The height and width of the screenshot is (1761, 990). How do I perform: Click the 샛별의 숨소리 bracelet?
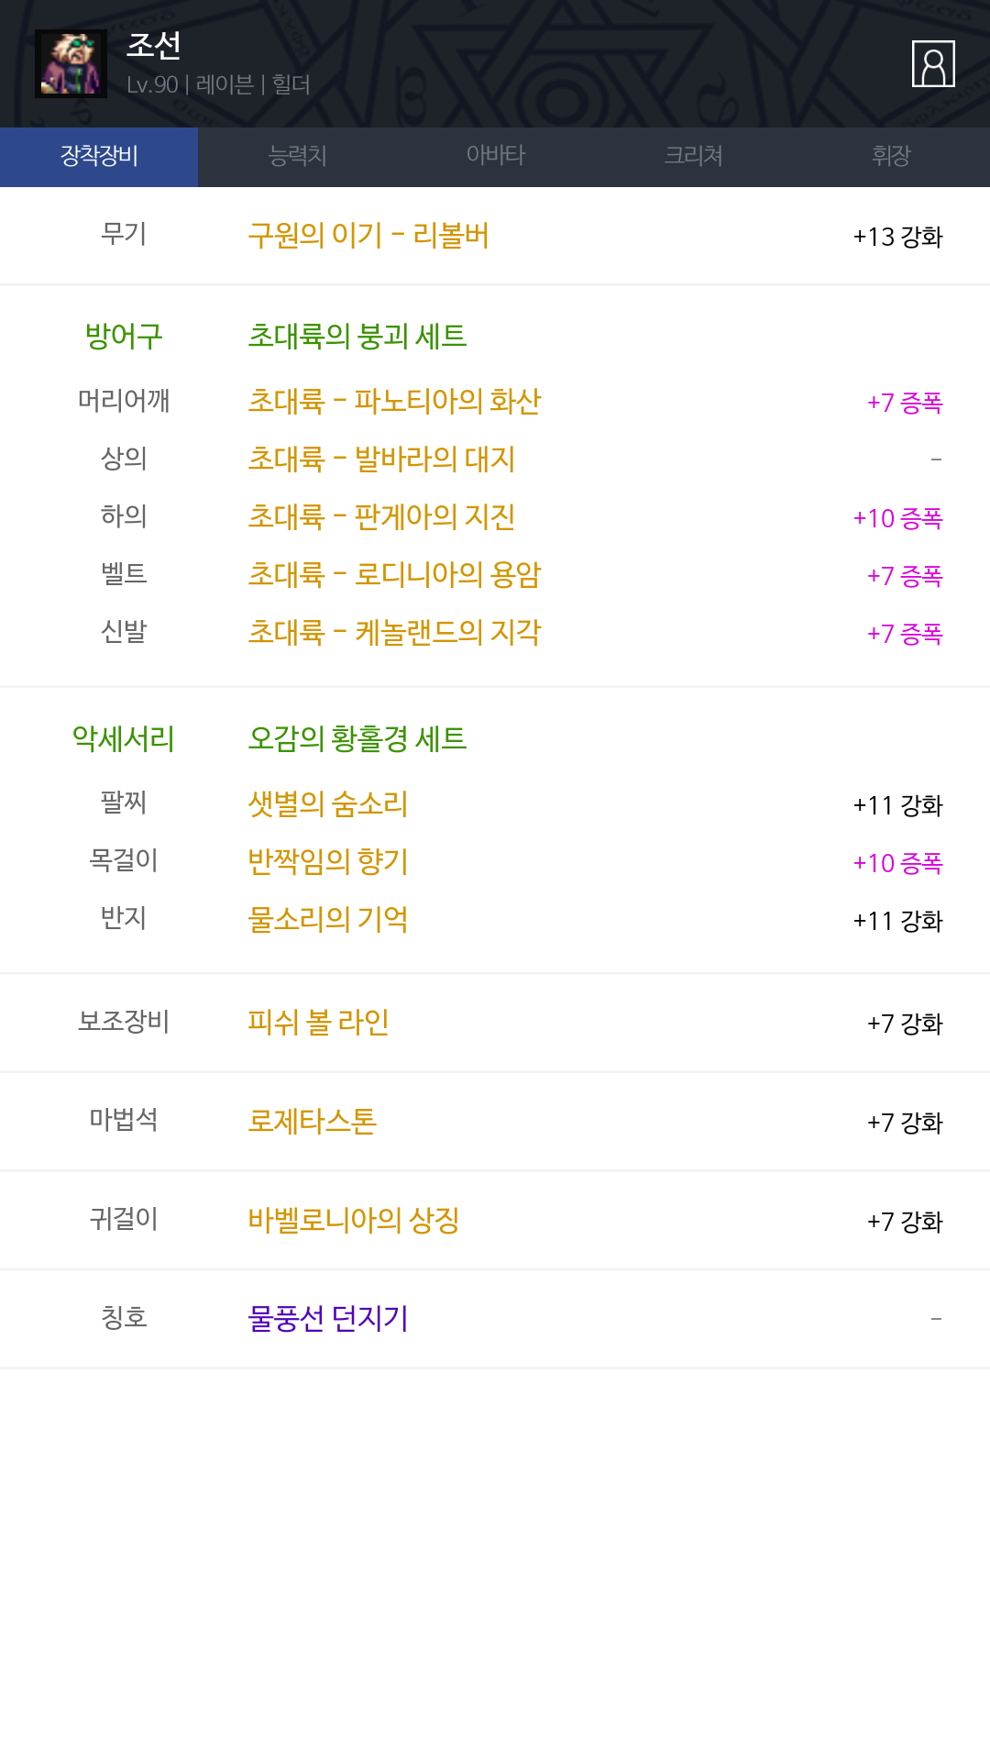[x=328, y=804]
